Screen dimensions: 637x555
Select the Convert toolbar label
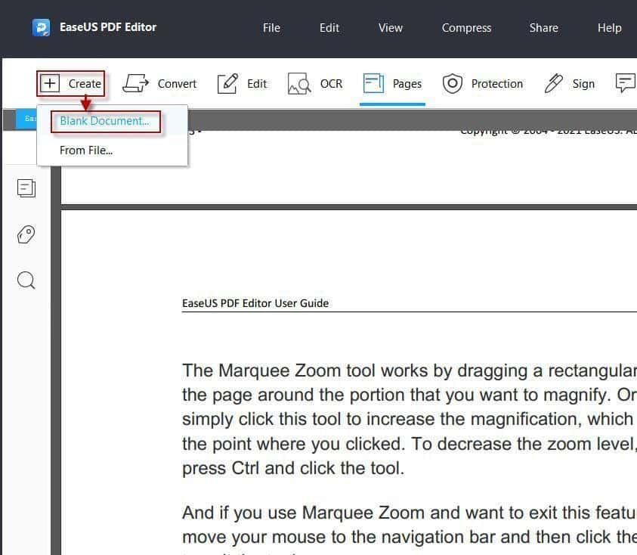click(177, 83)
